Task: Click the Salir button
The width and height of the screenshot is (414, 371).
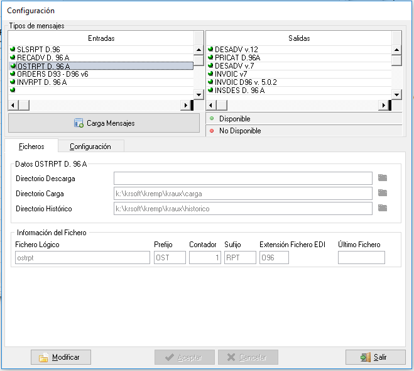Action: click(x=376, y=357)
